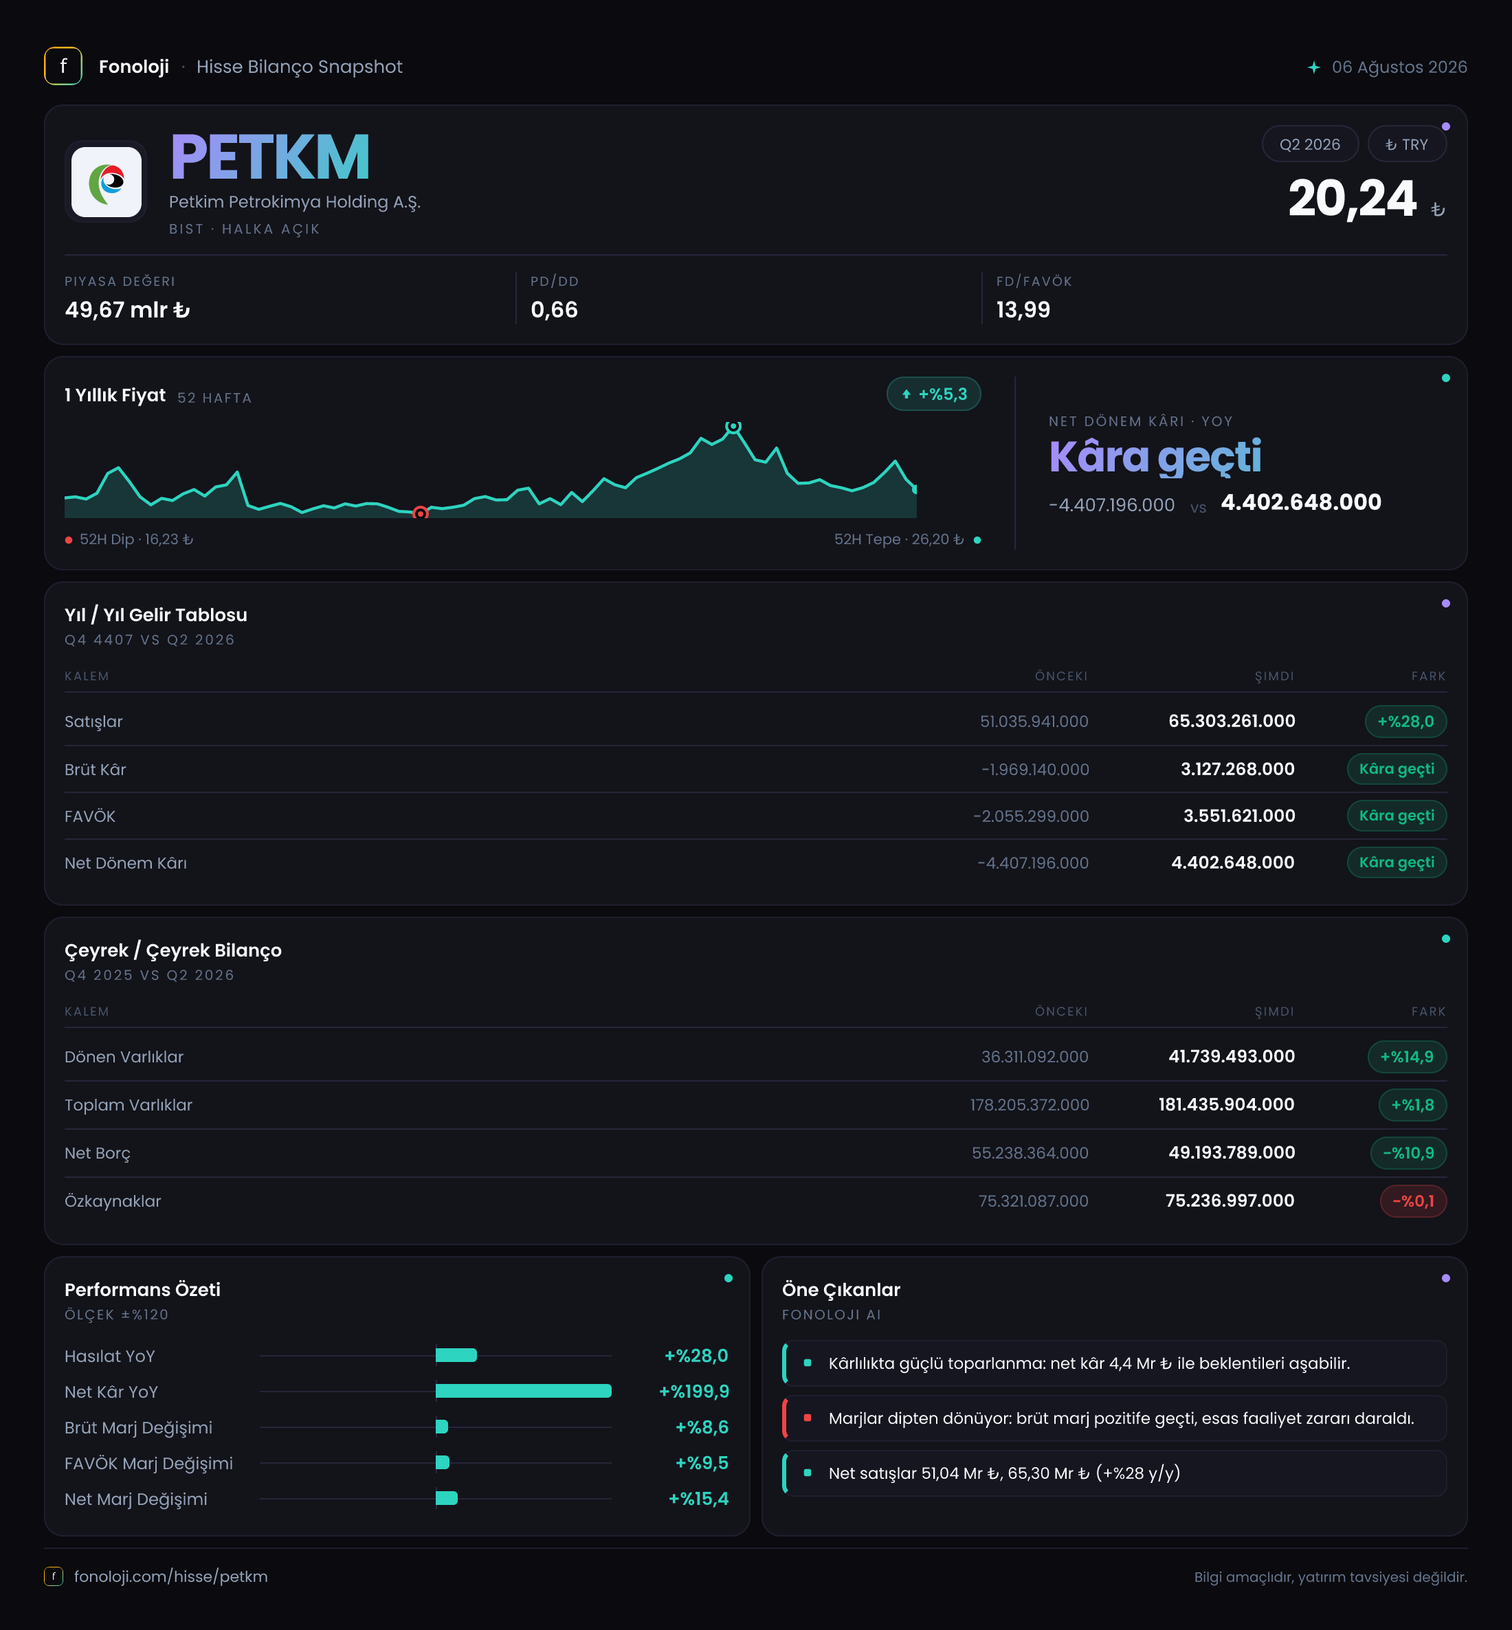Select the TRY currency pill
The height and width of the screenshot is (1630, 1512).
tap(1406, 144)
